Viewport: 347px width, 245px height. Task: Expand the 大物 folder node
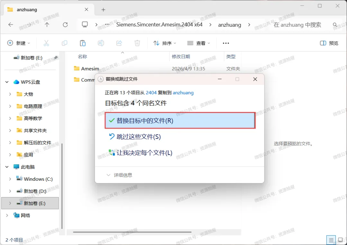[10, 94]
